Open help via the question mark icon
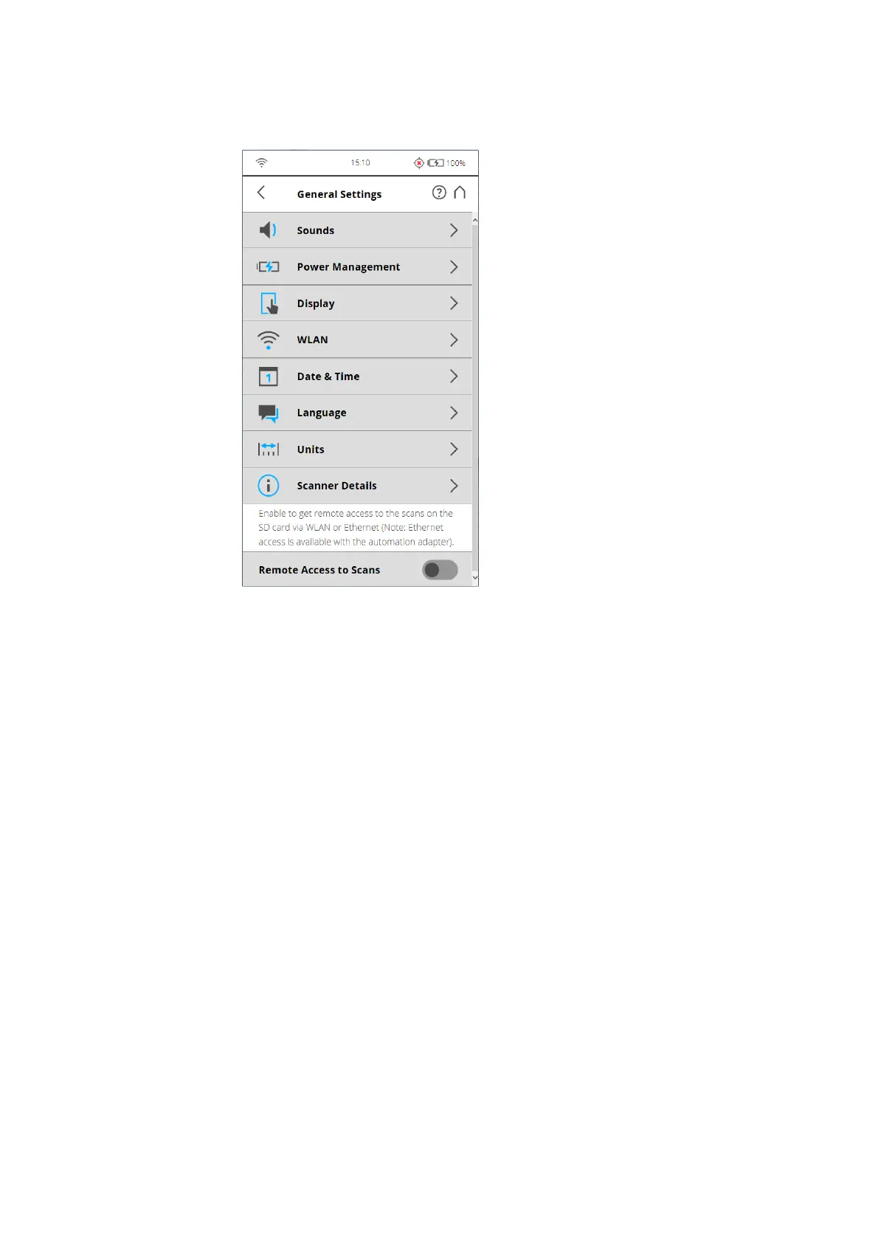The width and height of the screenshot is (878, 1243). pyautogui.click(x=439, y=193)
